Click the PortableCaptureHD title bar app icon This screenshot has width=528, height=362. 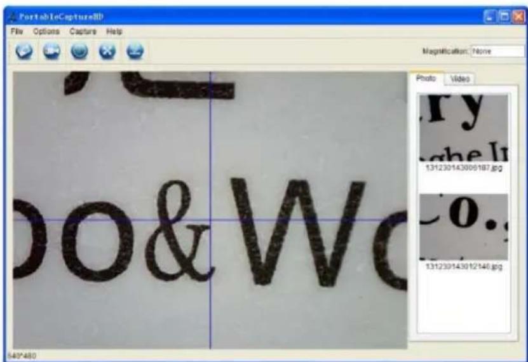(13, 17)
